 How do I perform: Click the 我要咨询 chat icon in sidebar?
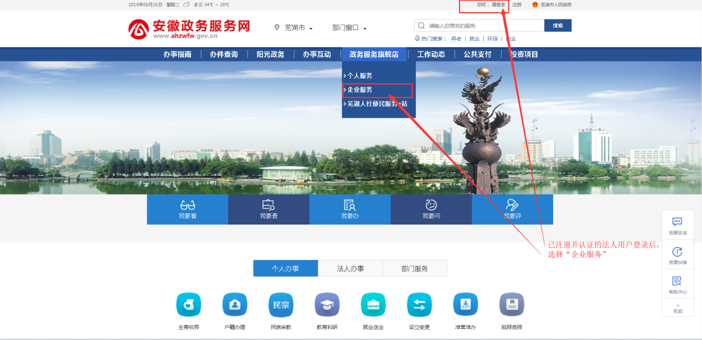pyautogui.click(x=677, y=222)
